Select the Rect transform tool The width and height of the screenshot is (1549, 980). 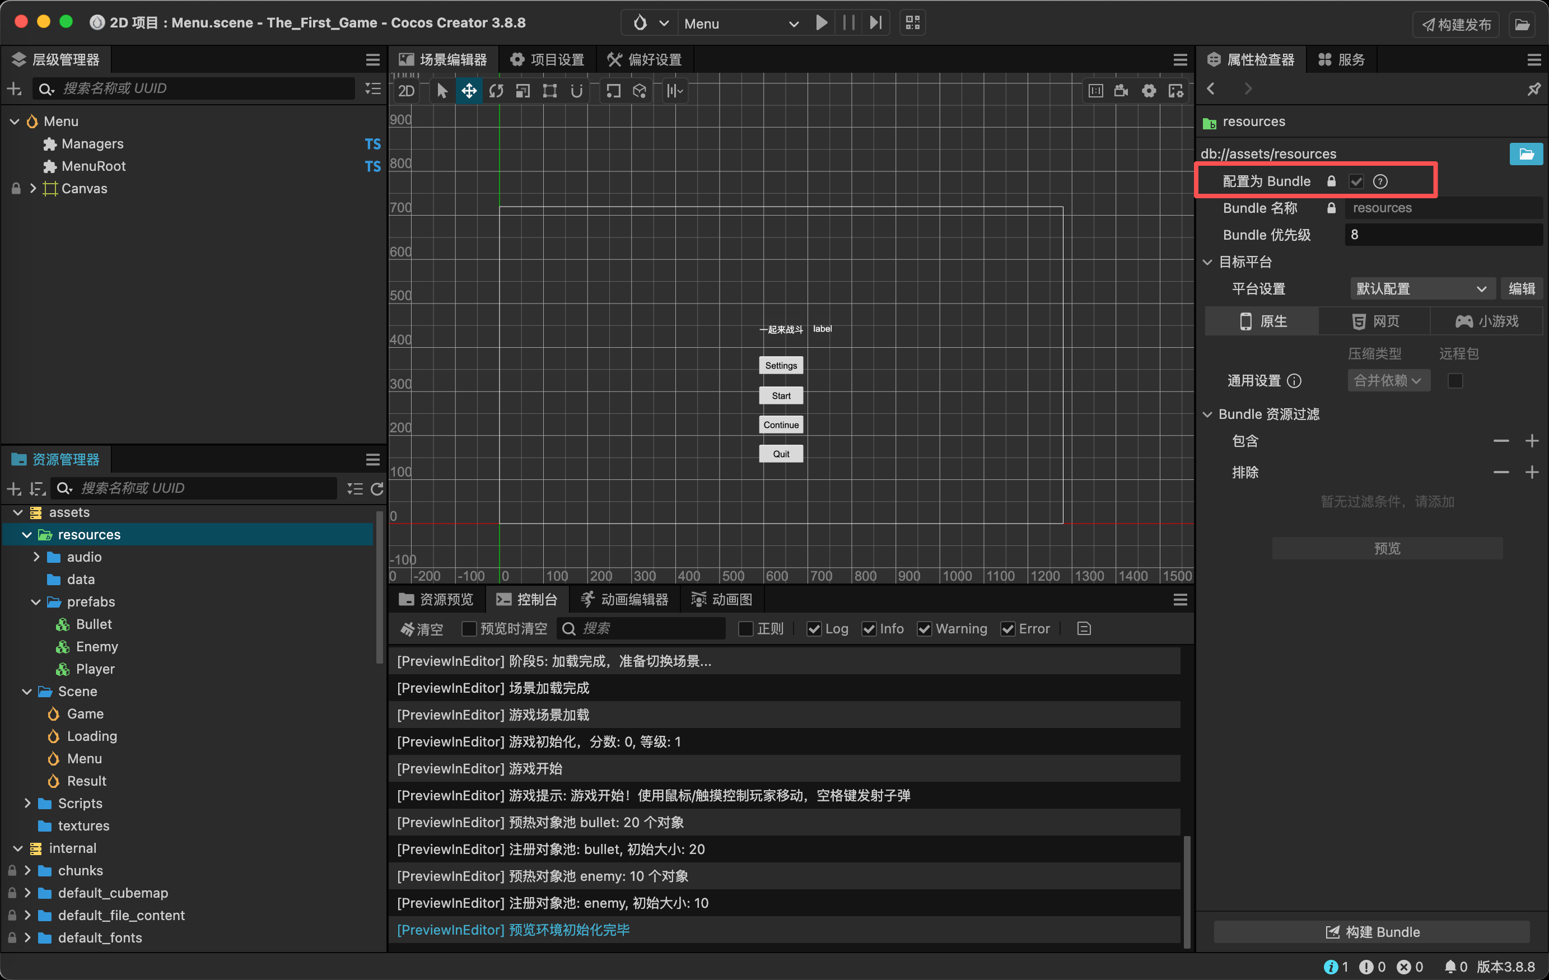pyautogui.click(x=549, y=91)
